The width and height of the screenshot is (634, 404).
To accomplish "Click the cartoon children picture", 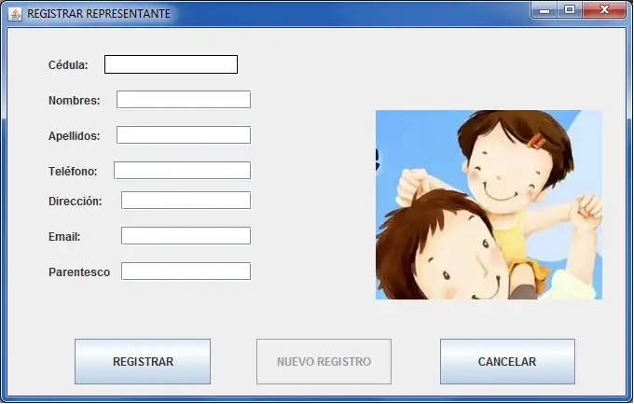I will [489, 205].
